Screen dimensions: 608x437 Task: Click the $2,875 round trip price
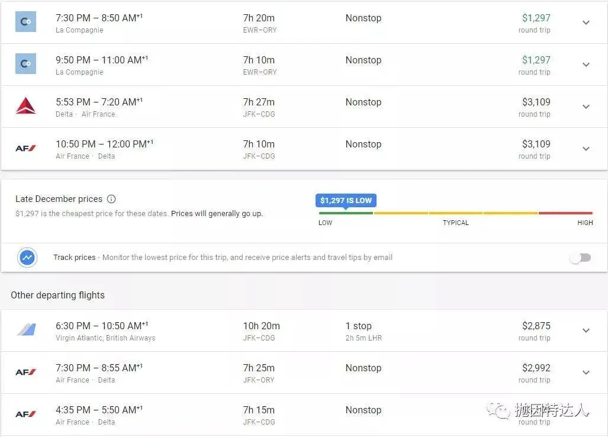pyautogui.click(x=536, y=326)
